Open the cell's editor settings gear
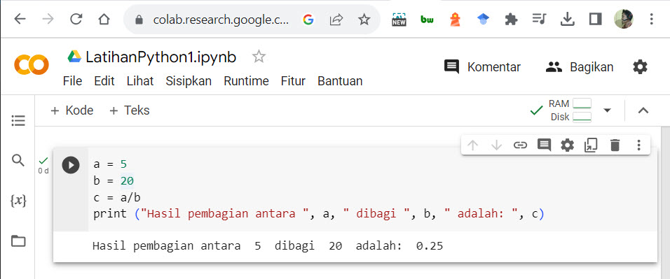This screenshot has width=670, height=279. click(x=568, y=145)
